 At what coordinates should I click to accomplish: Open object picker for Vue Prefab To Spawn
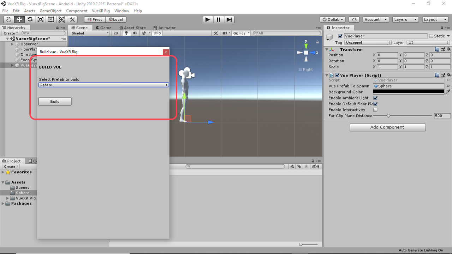448,86
